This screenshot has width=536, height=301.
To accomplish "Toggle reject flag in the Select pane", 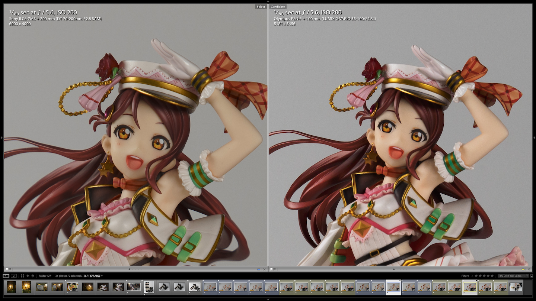I will (x=10, y=269).
